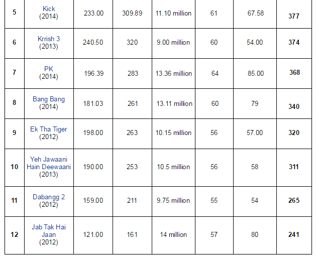Click the value '57.00'
316x260 pixels.
(255, 133)
